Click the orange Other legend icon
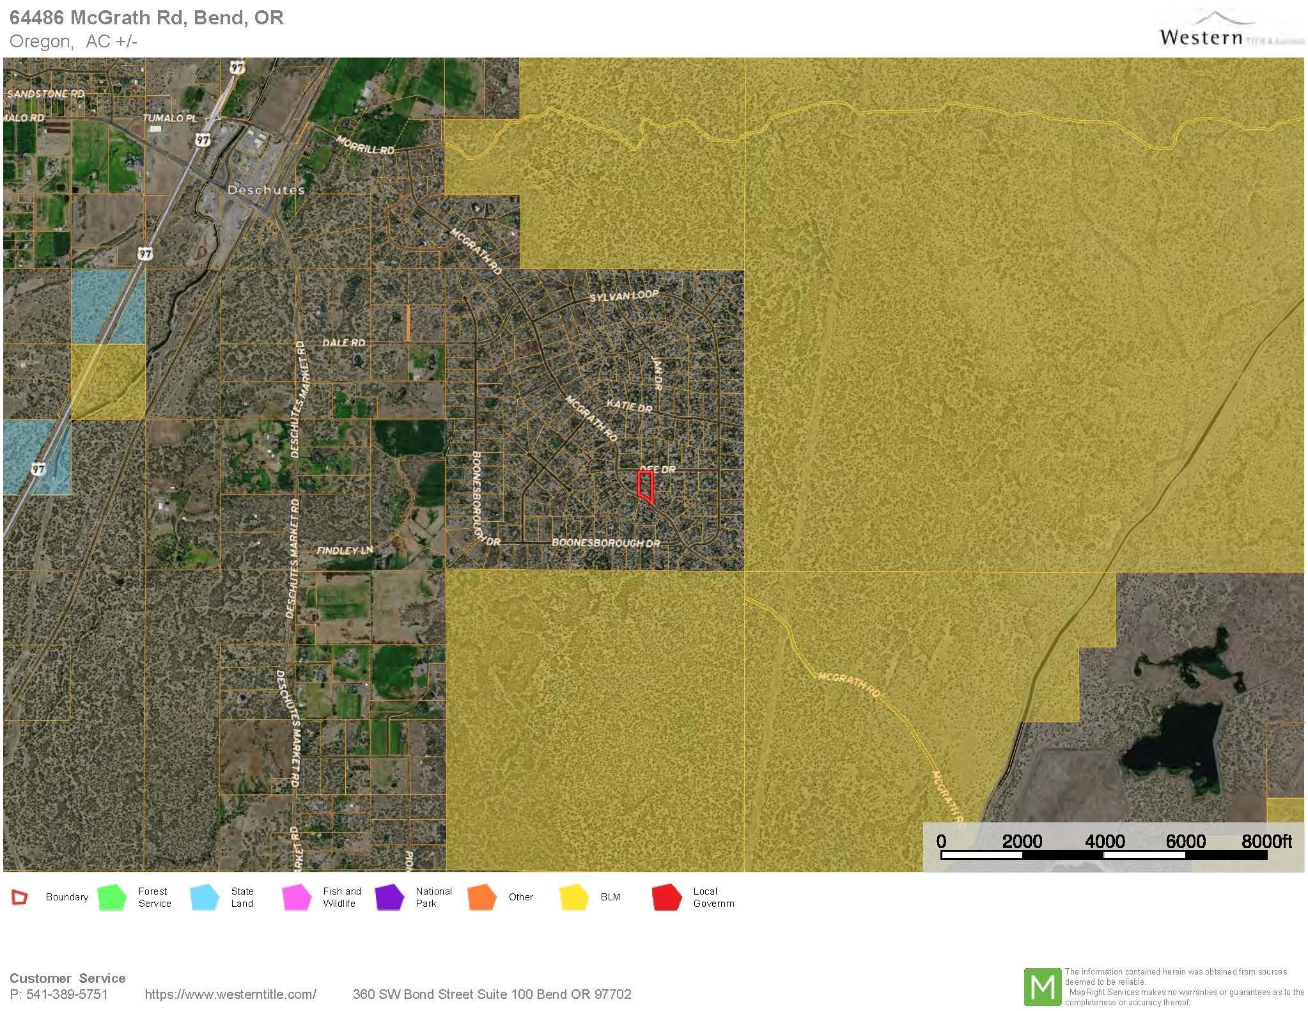The width and height of the screenshot is (1308, 1011). [482, 897]
